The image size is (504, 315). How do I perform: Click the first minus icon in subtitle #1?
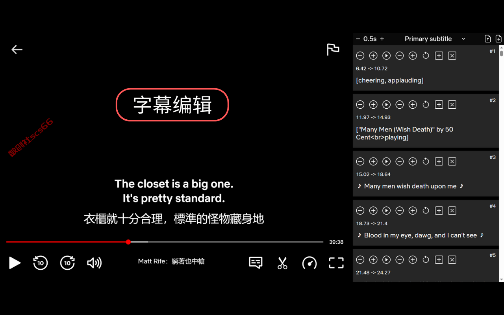pos(360,56)
